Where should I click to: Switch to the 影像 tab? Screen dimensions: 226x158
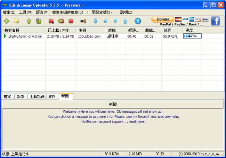(20, 96)
